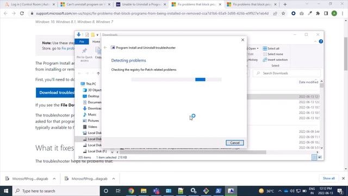Collapse the Explorer ribbon with the chevron
Screen dimensions: 348x196
315,41
